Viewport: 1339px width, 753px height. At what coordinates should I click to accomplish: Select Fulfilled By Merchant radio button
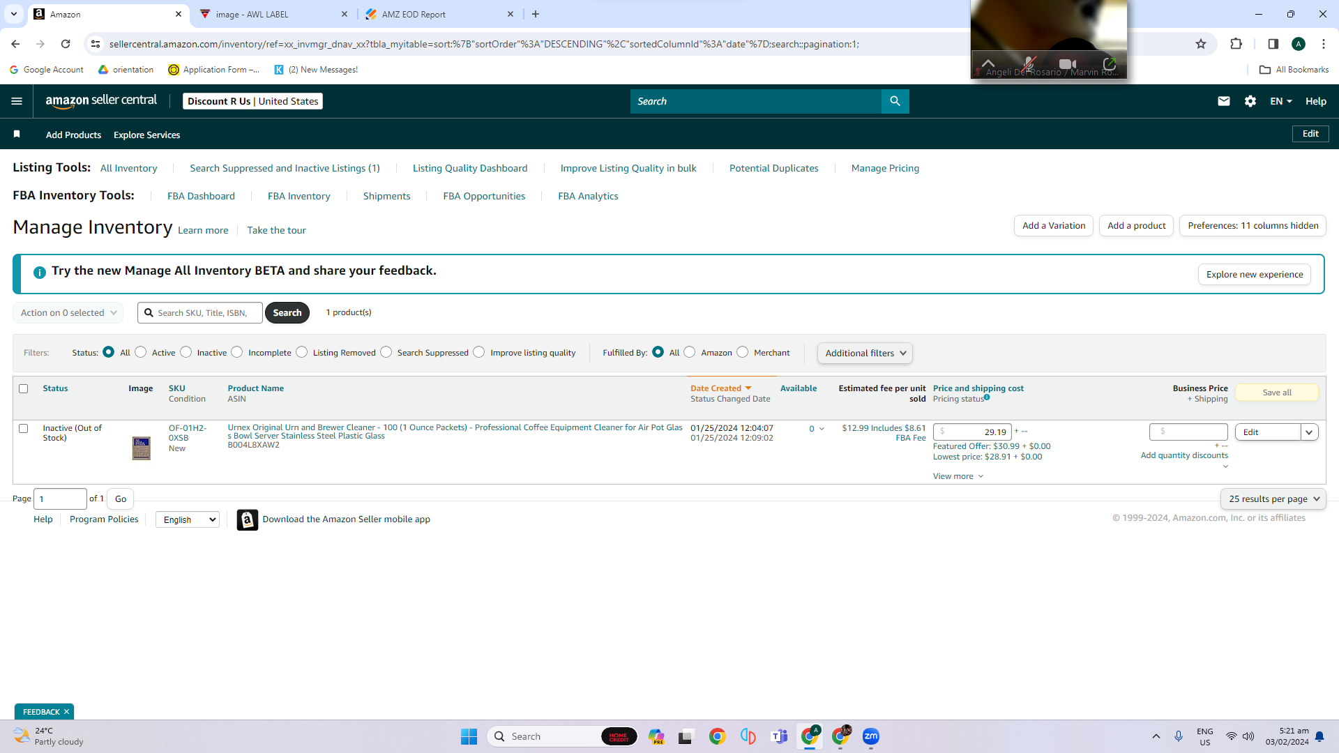743,352
